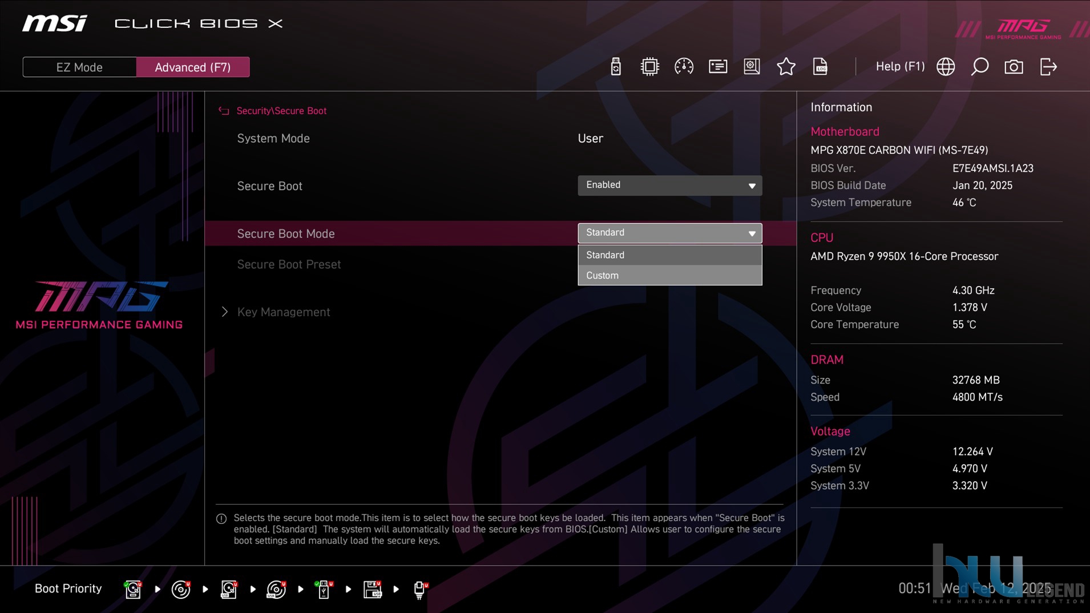Click the clock time 00:51
The image size is (1090, 613).
pos(914,588)
